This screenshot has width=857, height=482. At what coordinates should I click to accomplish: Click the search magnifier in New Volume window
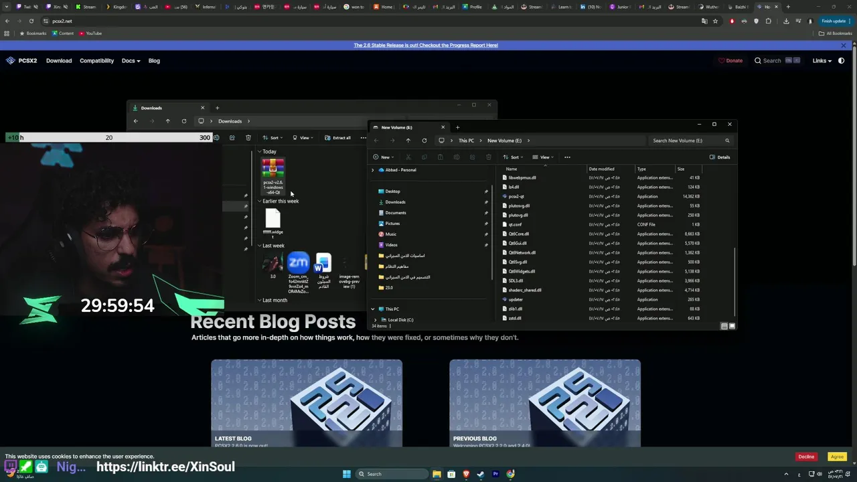click(x=727, y=141)
